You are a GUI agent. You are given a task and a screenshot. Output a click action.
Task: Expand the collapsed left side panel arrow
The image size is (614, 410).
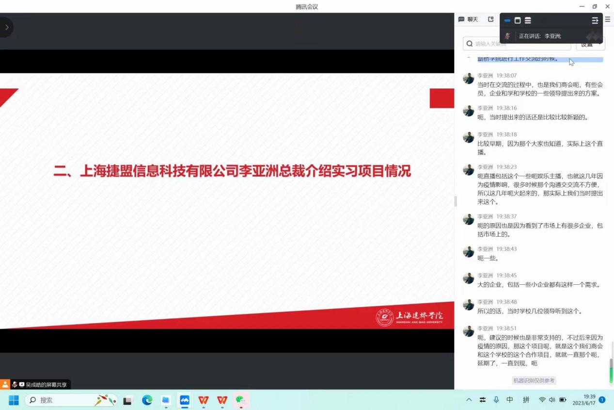[x=6, y=27]
